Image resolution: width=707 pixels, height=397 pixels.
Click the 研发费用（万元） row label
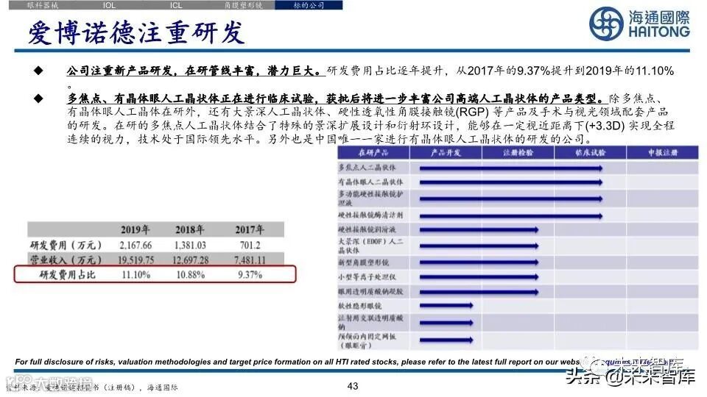coord(66,246)
